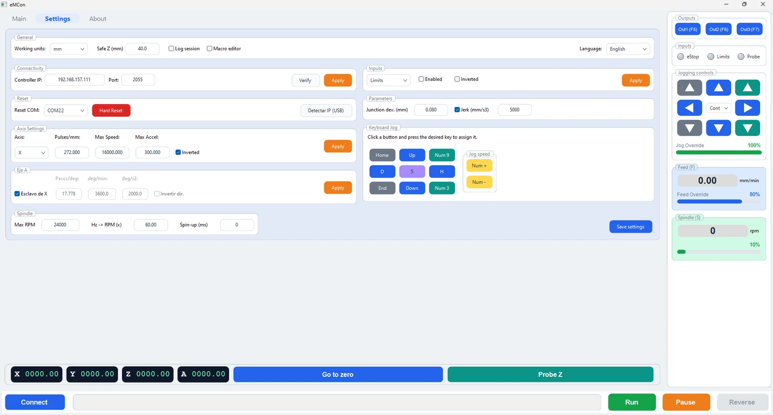Click the blue down arrow jog button
Image resolution: width=773 pixels, height=415 pixels.
[718, 128]
